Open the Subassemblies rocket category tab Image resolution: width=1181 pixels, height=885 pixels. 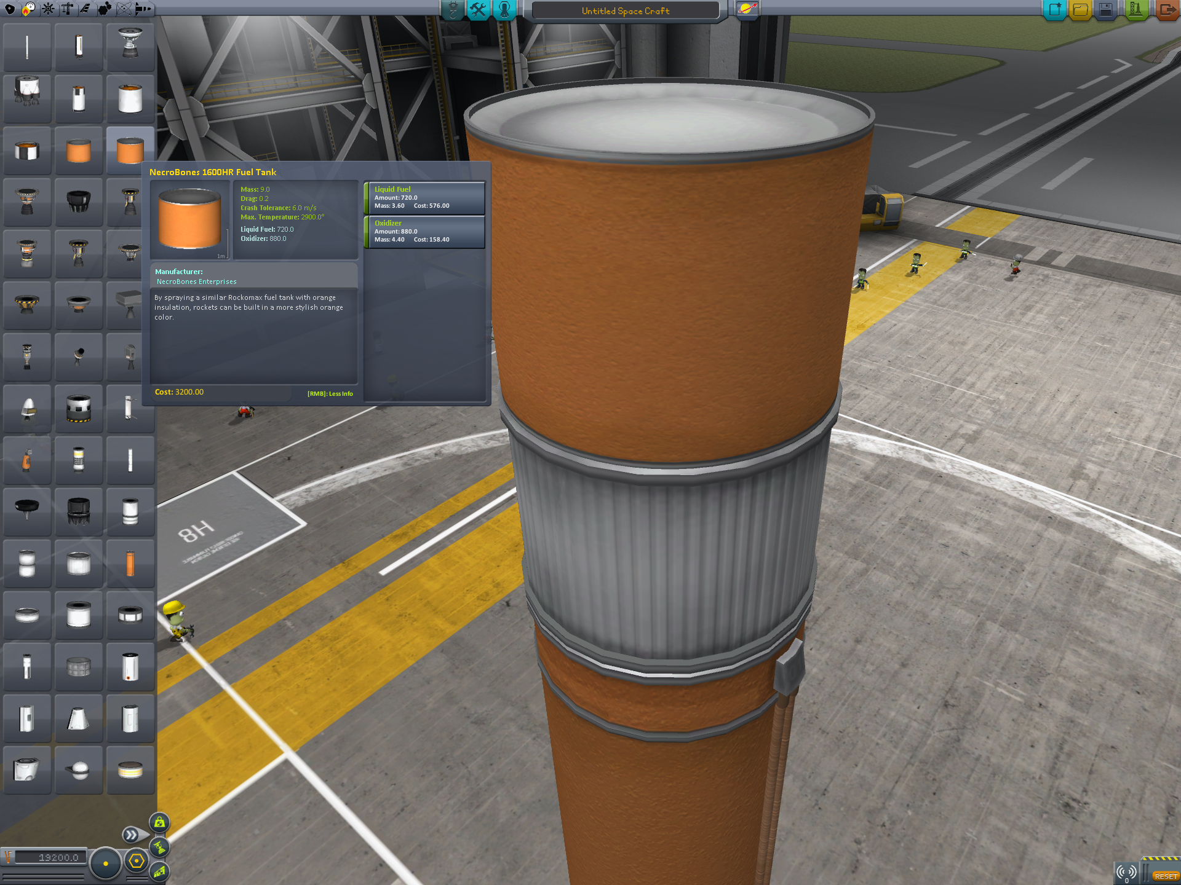coord(143,9)
